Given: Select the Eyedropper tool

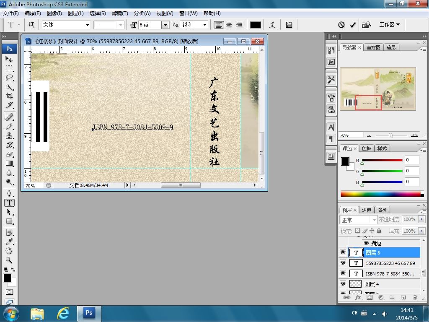Looking at the screenshot, I should pos(9,241).
